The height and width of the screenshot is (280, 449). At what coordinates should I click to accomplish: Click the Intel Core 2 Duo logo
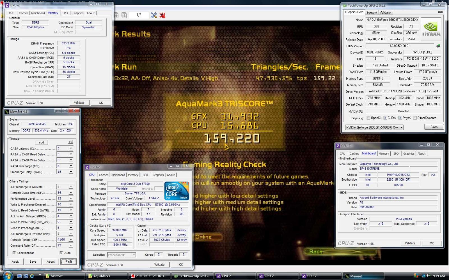(177, 191)
